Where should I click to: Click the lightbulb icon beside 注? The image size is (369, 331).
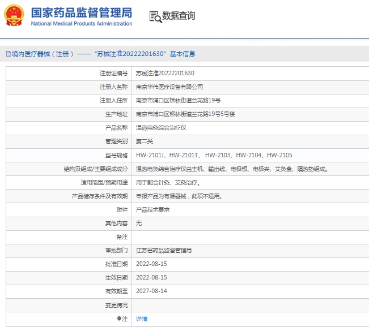click(x=119, y=319)
